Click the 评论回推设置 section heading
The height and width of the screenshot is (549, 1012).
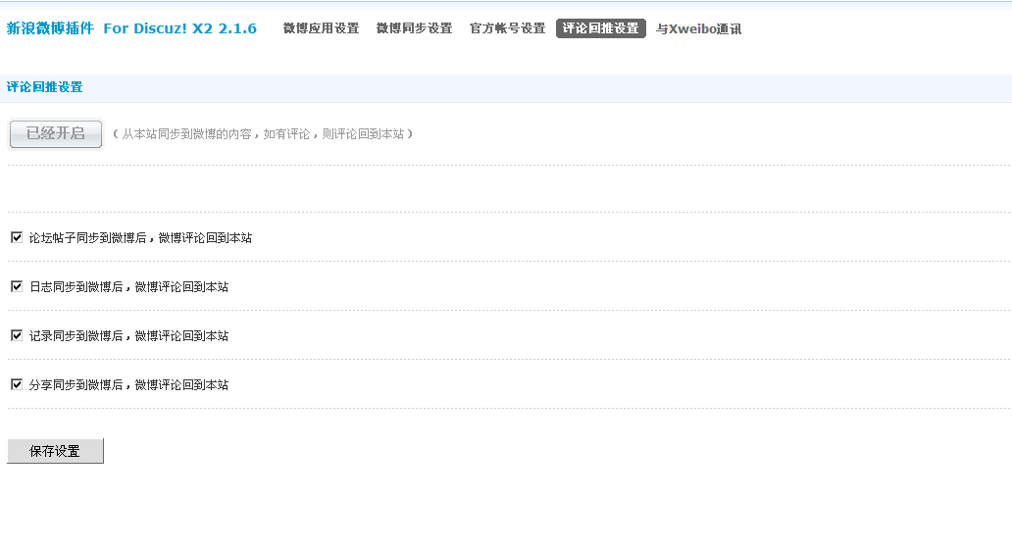pos(44,87)
